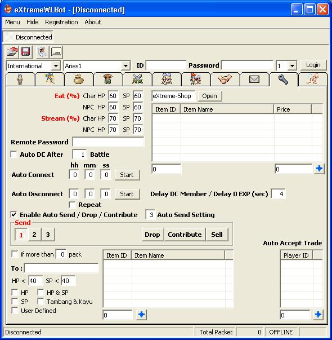
Task: Check the 'if more than' pack checkbox
Action: [x=15, y=254]
